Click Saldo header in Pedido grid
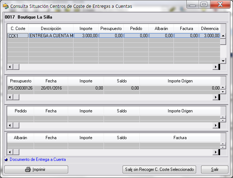 [x=122, y=111]
